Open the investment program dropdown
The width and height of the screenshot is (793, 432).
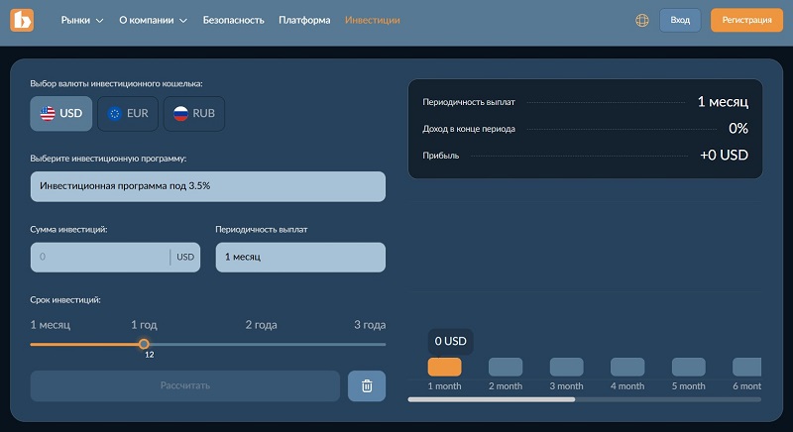click(x=207, y=185)
